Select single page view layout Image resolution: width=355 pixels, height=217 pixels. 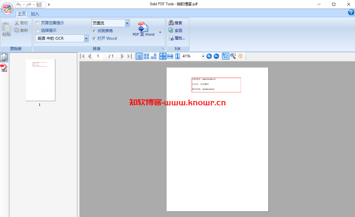(x=139, y=56)
